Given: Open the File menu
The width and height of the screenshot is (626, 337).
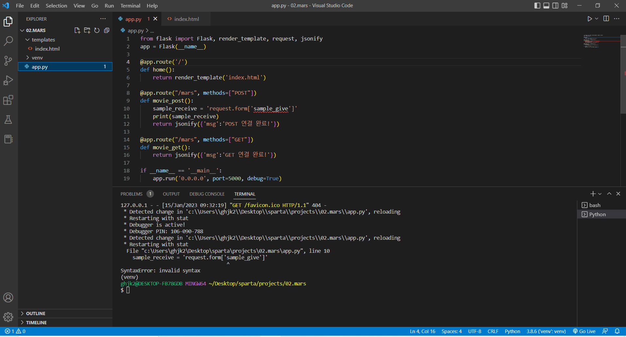Looking at the screenshot, I should (x=20, y=6).
